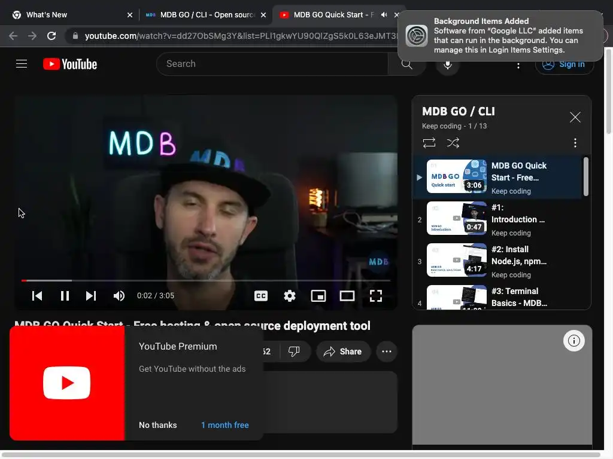
Task: Reload the current page
Action: click(x=51, y=36)
